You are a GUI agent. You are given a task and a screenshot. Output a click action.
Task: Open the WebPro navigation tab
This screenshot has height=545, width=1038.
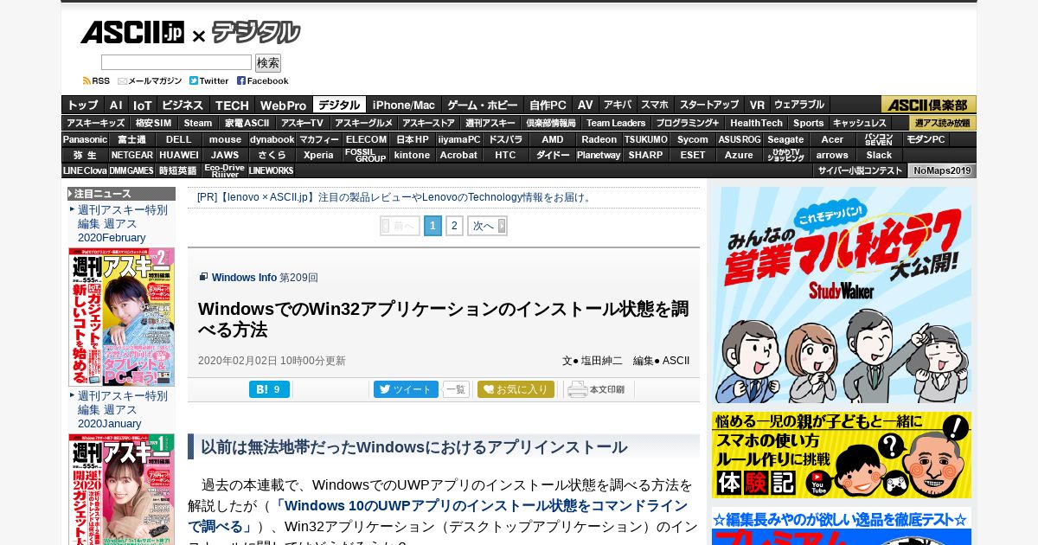point(283,105)
